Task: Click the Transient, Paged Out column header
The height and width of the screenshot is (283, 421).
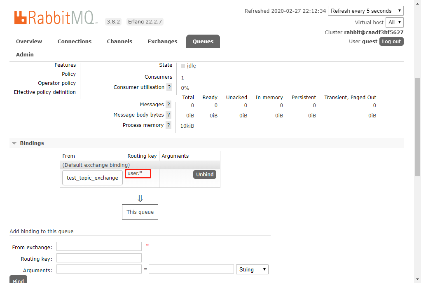Action: [350, 98]
